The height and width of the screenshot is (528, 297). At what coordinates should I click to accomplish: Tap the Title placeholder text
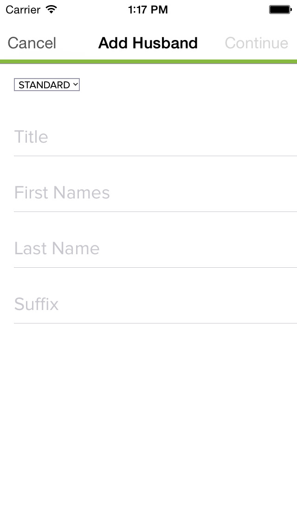[31, 137]
